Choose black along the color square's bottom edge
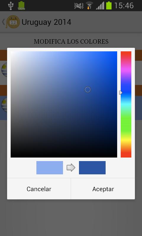This screenshot has width=142, height=236. coord(64,156)
